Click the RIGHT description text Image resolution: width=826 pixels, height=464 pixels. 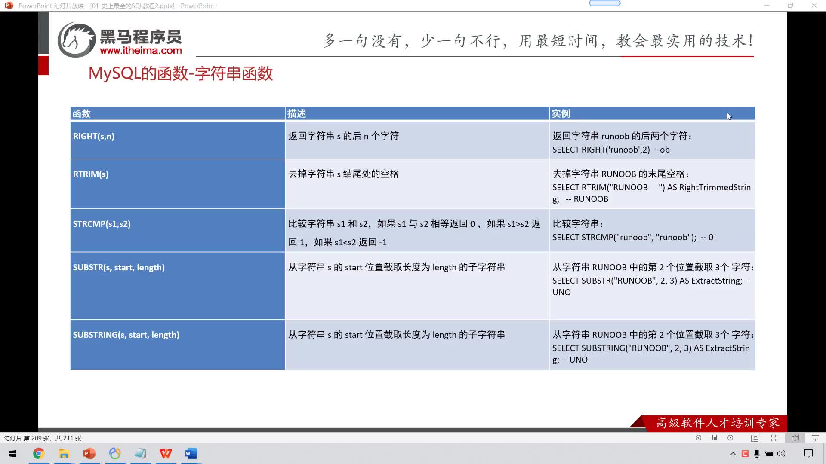point(343,136)
